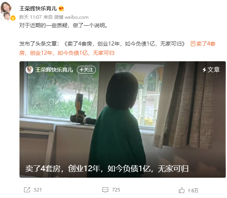Open the small avatar inside article card
This screenshot has height=198, width=227.
(x=29, y=70)
